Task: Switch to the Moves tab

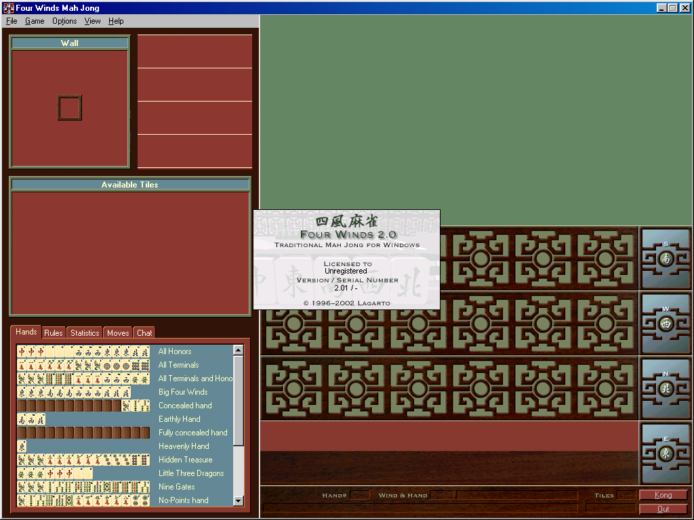Action: coord(118,332)
